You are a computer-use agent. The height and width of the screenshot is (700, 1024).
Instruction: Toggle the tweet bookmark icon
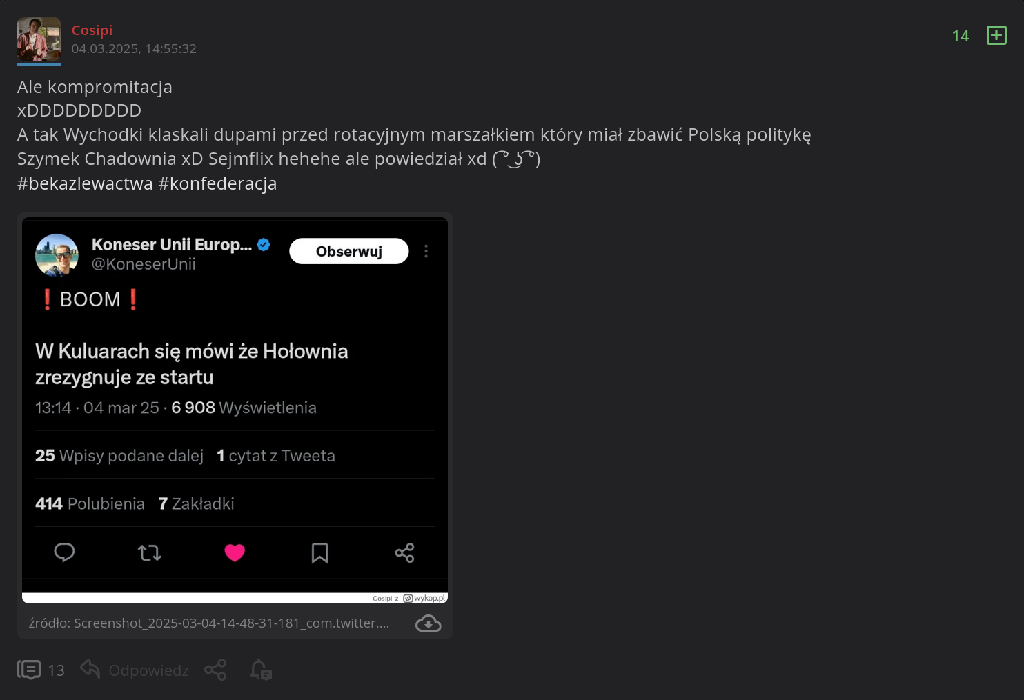point(319,552)
